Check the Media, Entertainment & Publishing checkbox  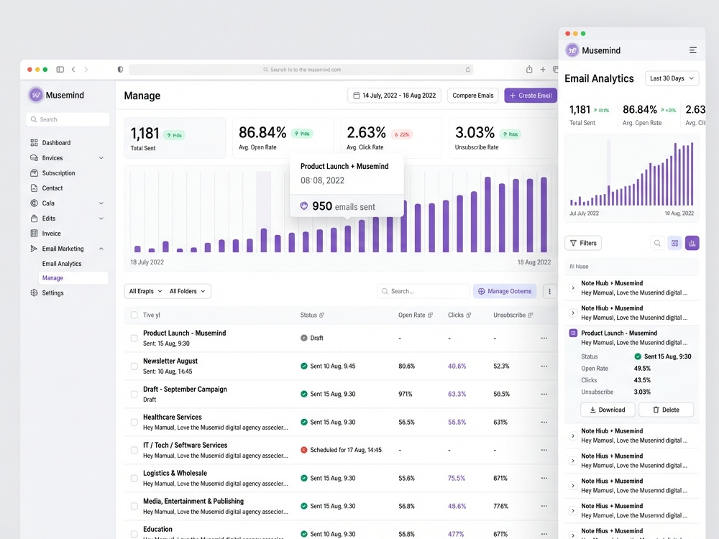[134, 506]
